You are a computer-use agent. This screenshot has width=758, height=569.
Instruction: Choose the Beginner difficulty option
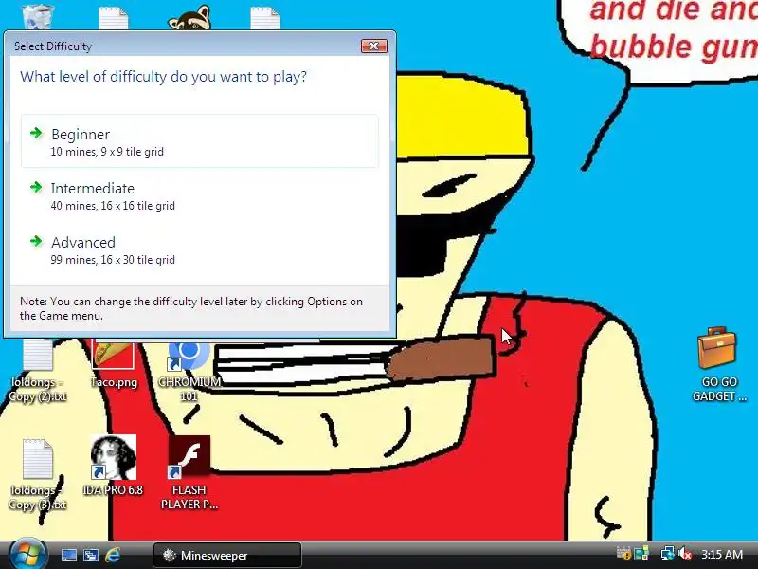pos(199,141)
